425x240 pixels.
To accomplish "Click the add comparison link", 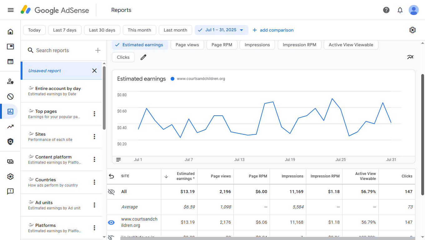I will (x=273, y=30).
